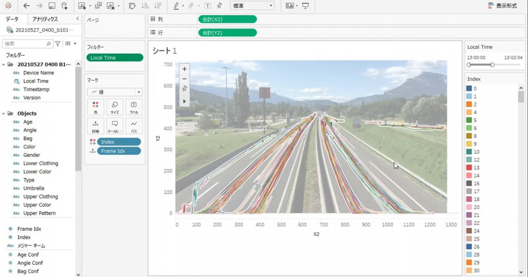Click the fix axes pin icon
528x277 pixels.
tap(220, 6)
